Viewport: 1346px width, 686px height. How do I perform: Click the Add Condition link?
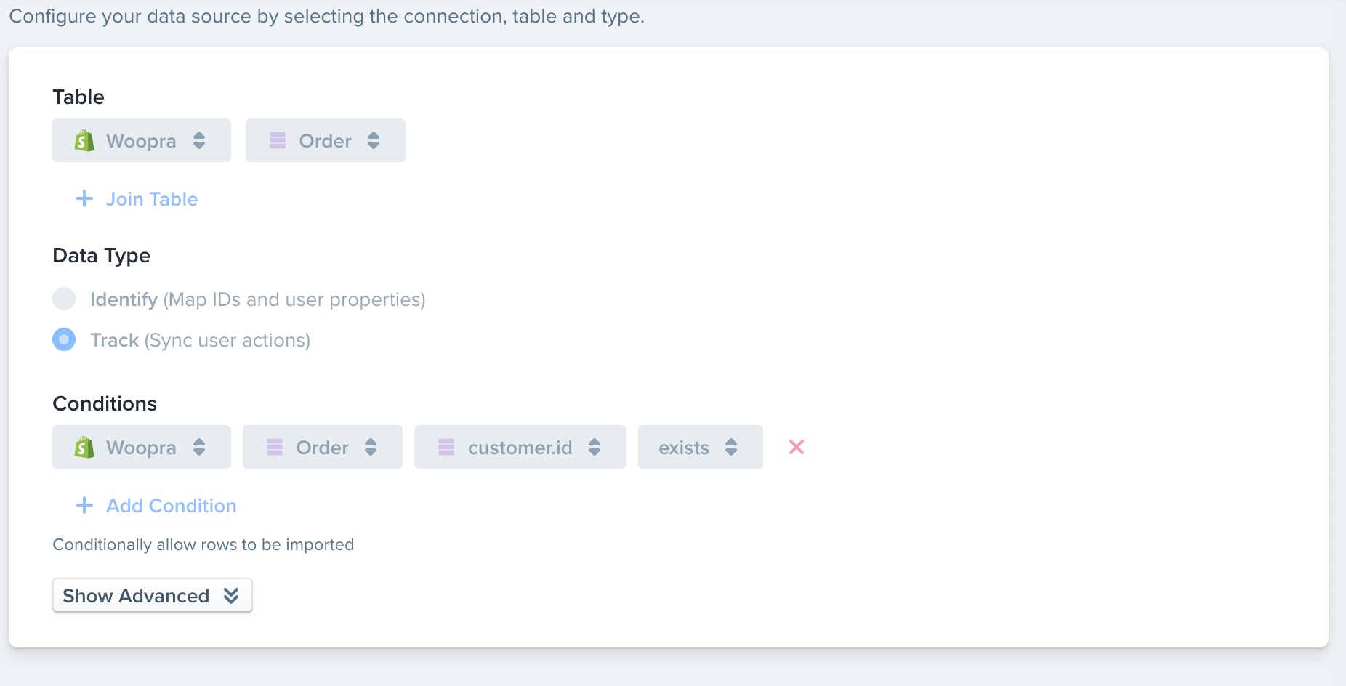172,506
